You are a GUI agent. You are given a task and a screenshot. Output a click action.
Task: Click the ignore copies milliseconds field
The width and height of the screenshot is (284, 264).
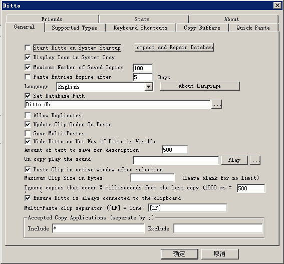coord(251,188)
